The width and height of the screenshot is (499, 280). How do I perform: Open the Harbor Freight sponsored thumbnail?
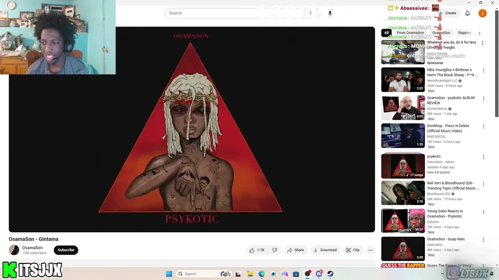(403, 52)
